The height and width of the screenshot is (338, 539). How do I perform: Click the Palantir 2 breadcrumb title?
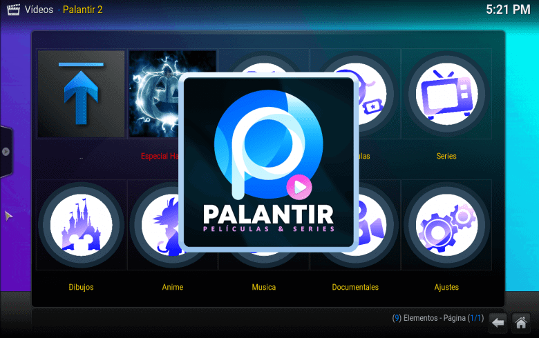(82, 10)
